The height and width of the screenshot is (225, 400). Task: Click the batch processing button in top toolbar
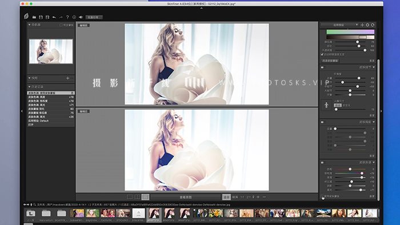94,17
